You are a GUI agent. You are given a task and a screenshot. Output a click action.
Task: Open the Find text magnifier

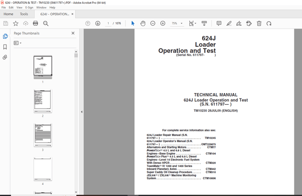point(46,23)
